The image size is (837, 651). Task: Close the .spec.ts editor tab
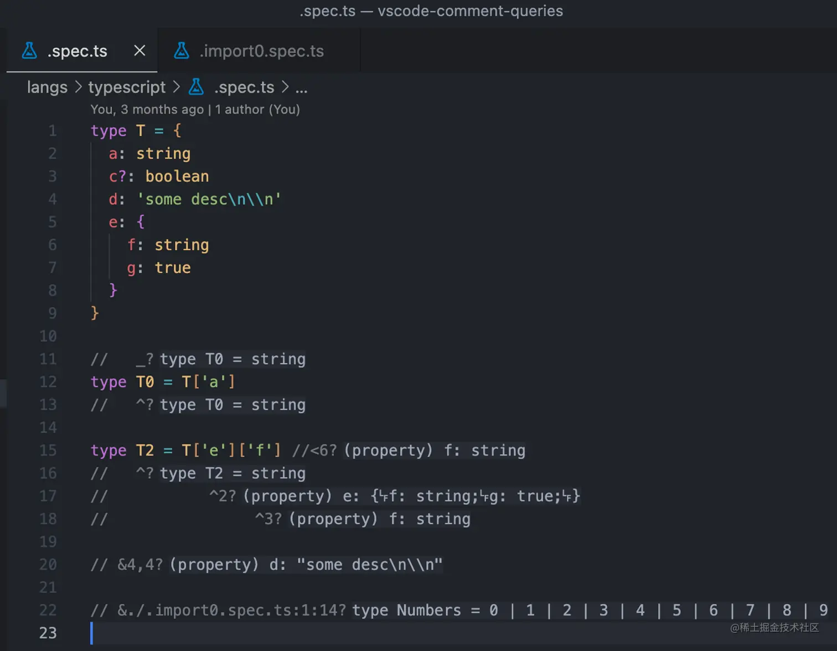click(x=139, y=50)
